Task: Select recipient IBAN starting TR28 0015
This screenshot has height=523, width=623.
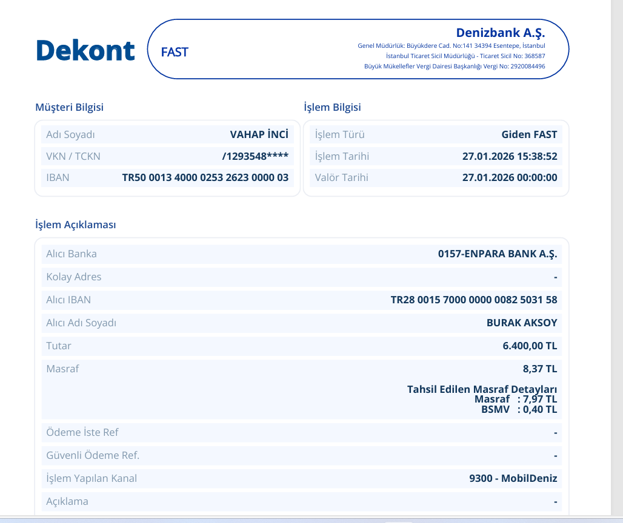Action: pyautogui.click(x=473, y=300)
